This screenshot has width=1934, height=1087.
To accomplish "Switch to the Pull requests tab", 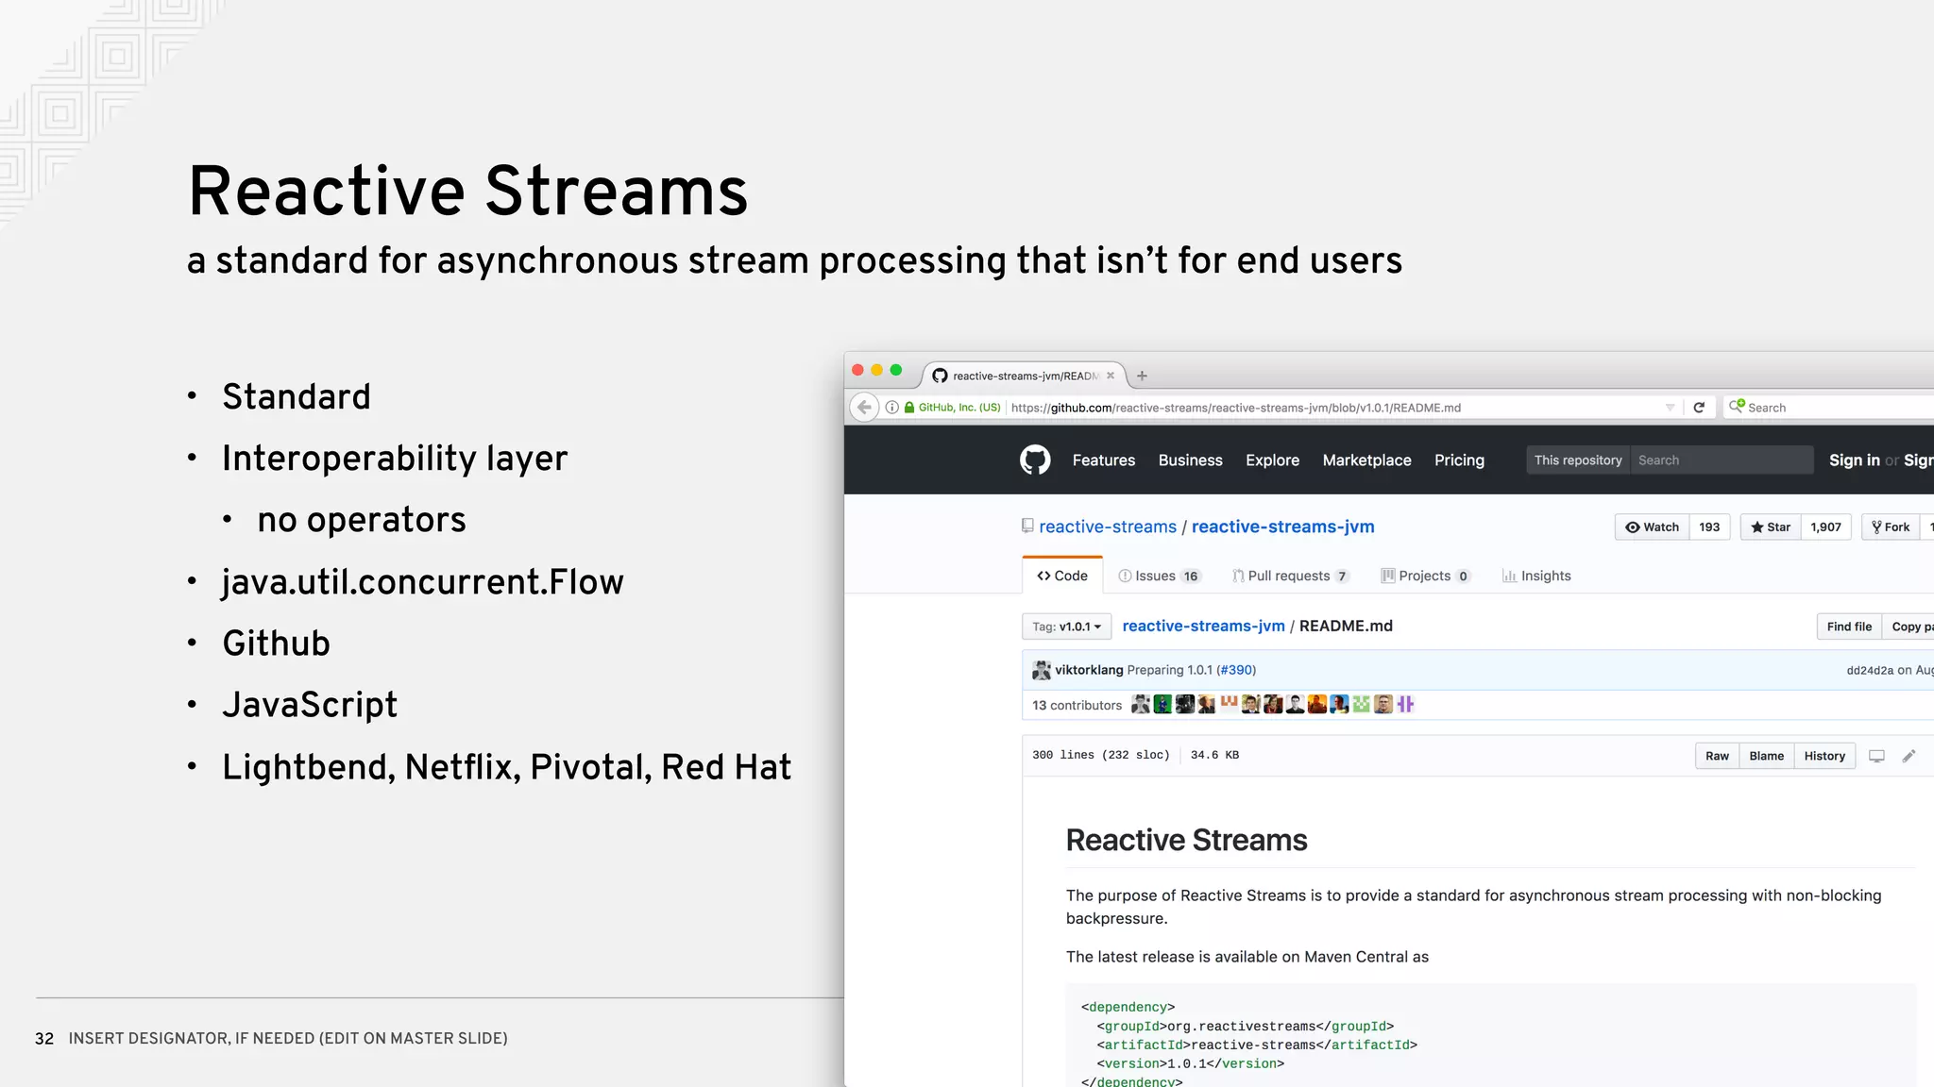I will point(1291,576).
